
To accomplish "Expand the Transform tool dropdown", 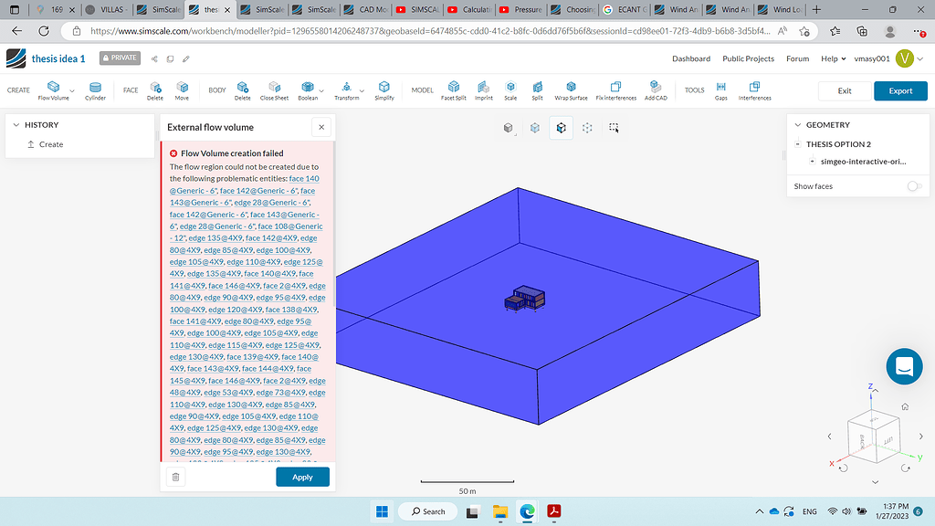I will click(362, 90).
